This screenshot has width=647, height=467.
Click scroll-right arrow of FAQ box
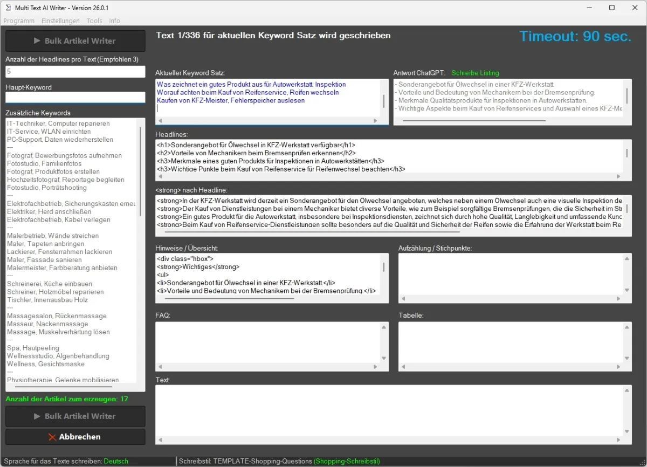tap(375, 367)
